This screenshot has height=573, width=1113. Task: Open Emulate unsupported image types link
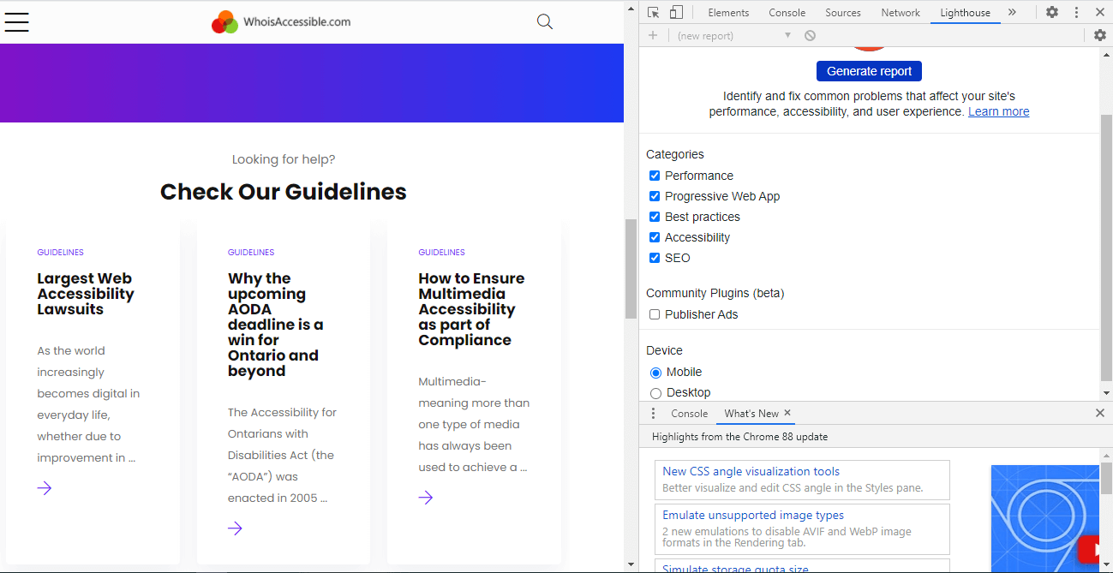click(753, 515)
